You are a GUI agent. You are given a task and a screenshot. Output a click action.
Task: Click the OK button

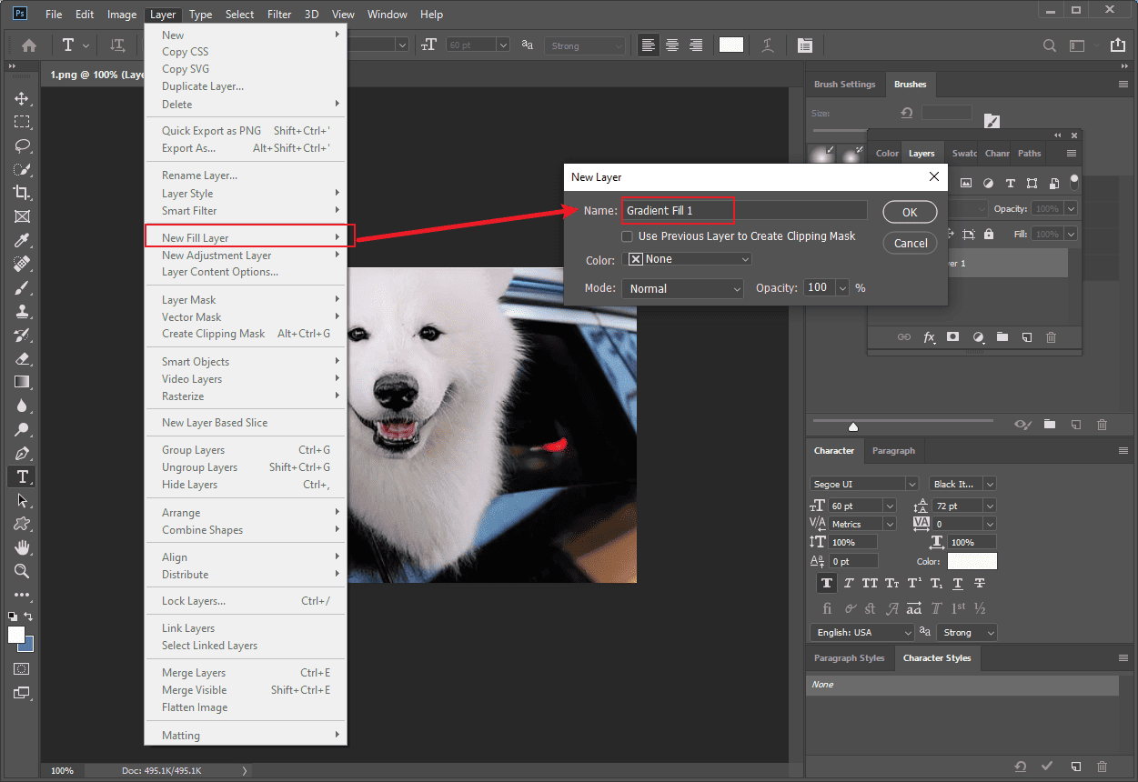pyautogui.click(x=910, y=211)
